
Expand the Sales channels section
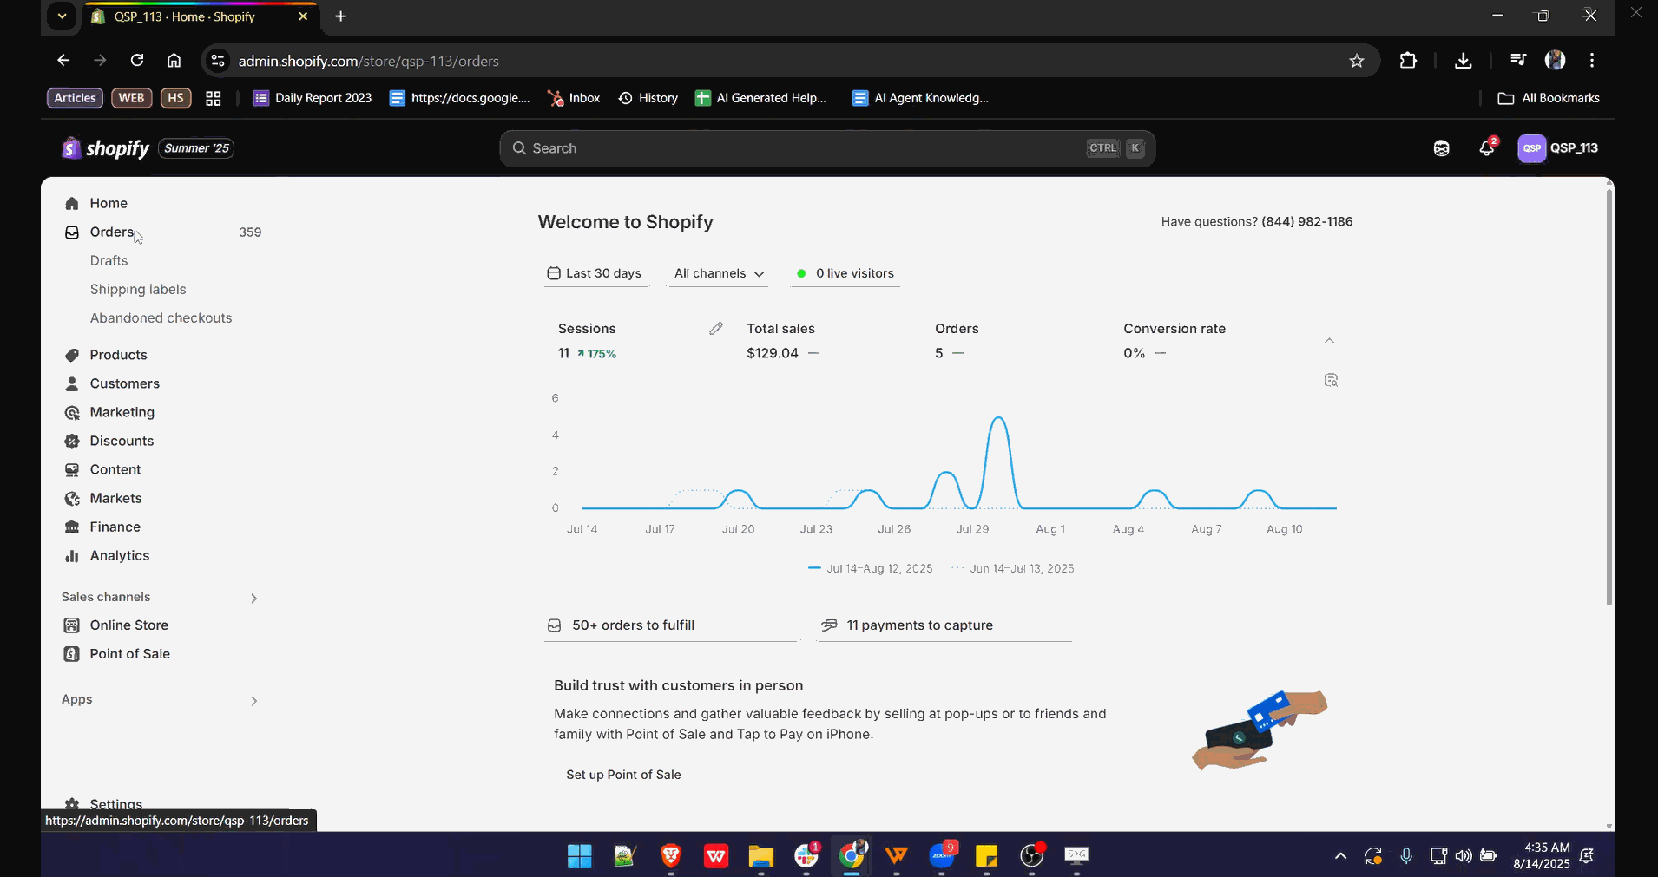(x=253, y=598)
